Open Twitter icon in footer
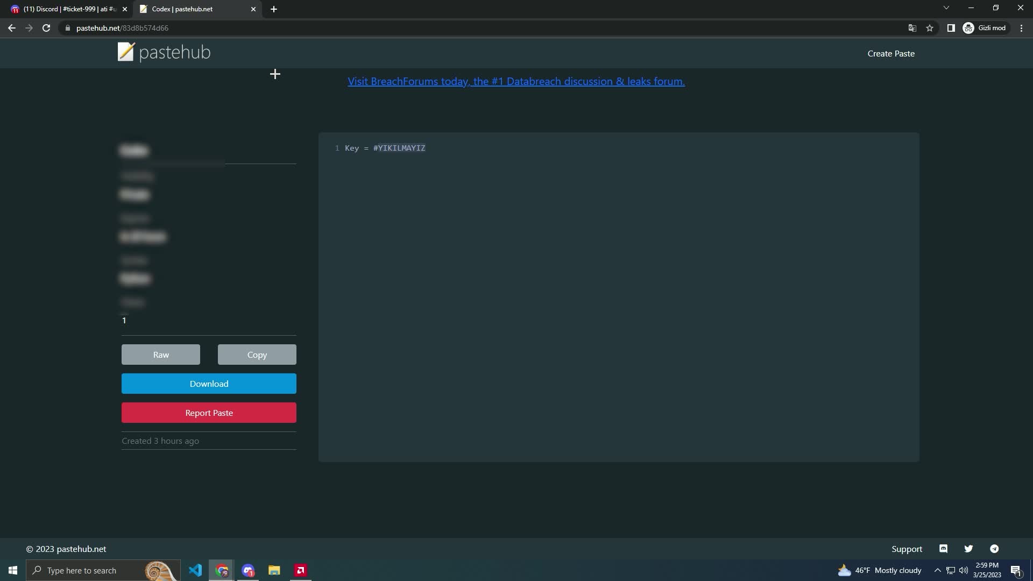The height and width of the screenshot is (581, 1033). click(968, 549)
